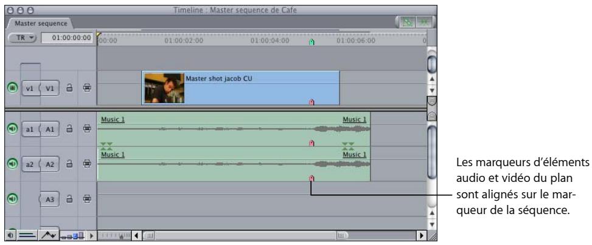Click the a1 source control
This screenshot has height=245, width=592.
pos(30,129)
